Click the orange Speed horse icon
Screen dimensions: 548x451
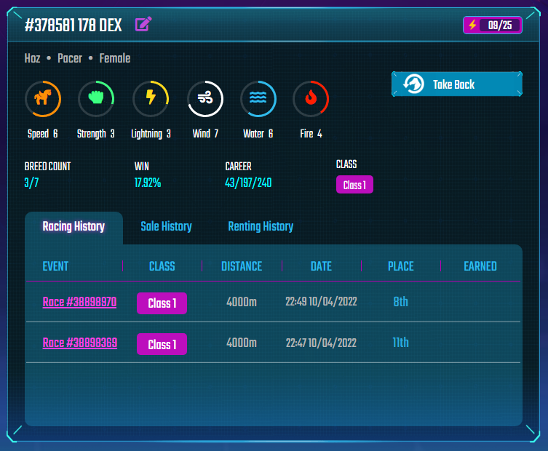[43, 98]
